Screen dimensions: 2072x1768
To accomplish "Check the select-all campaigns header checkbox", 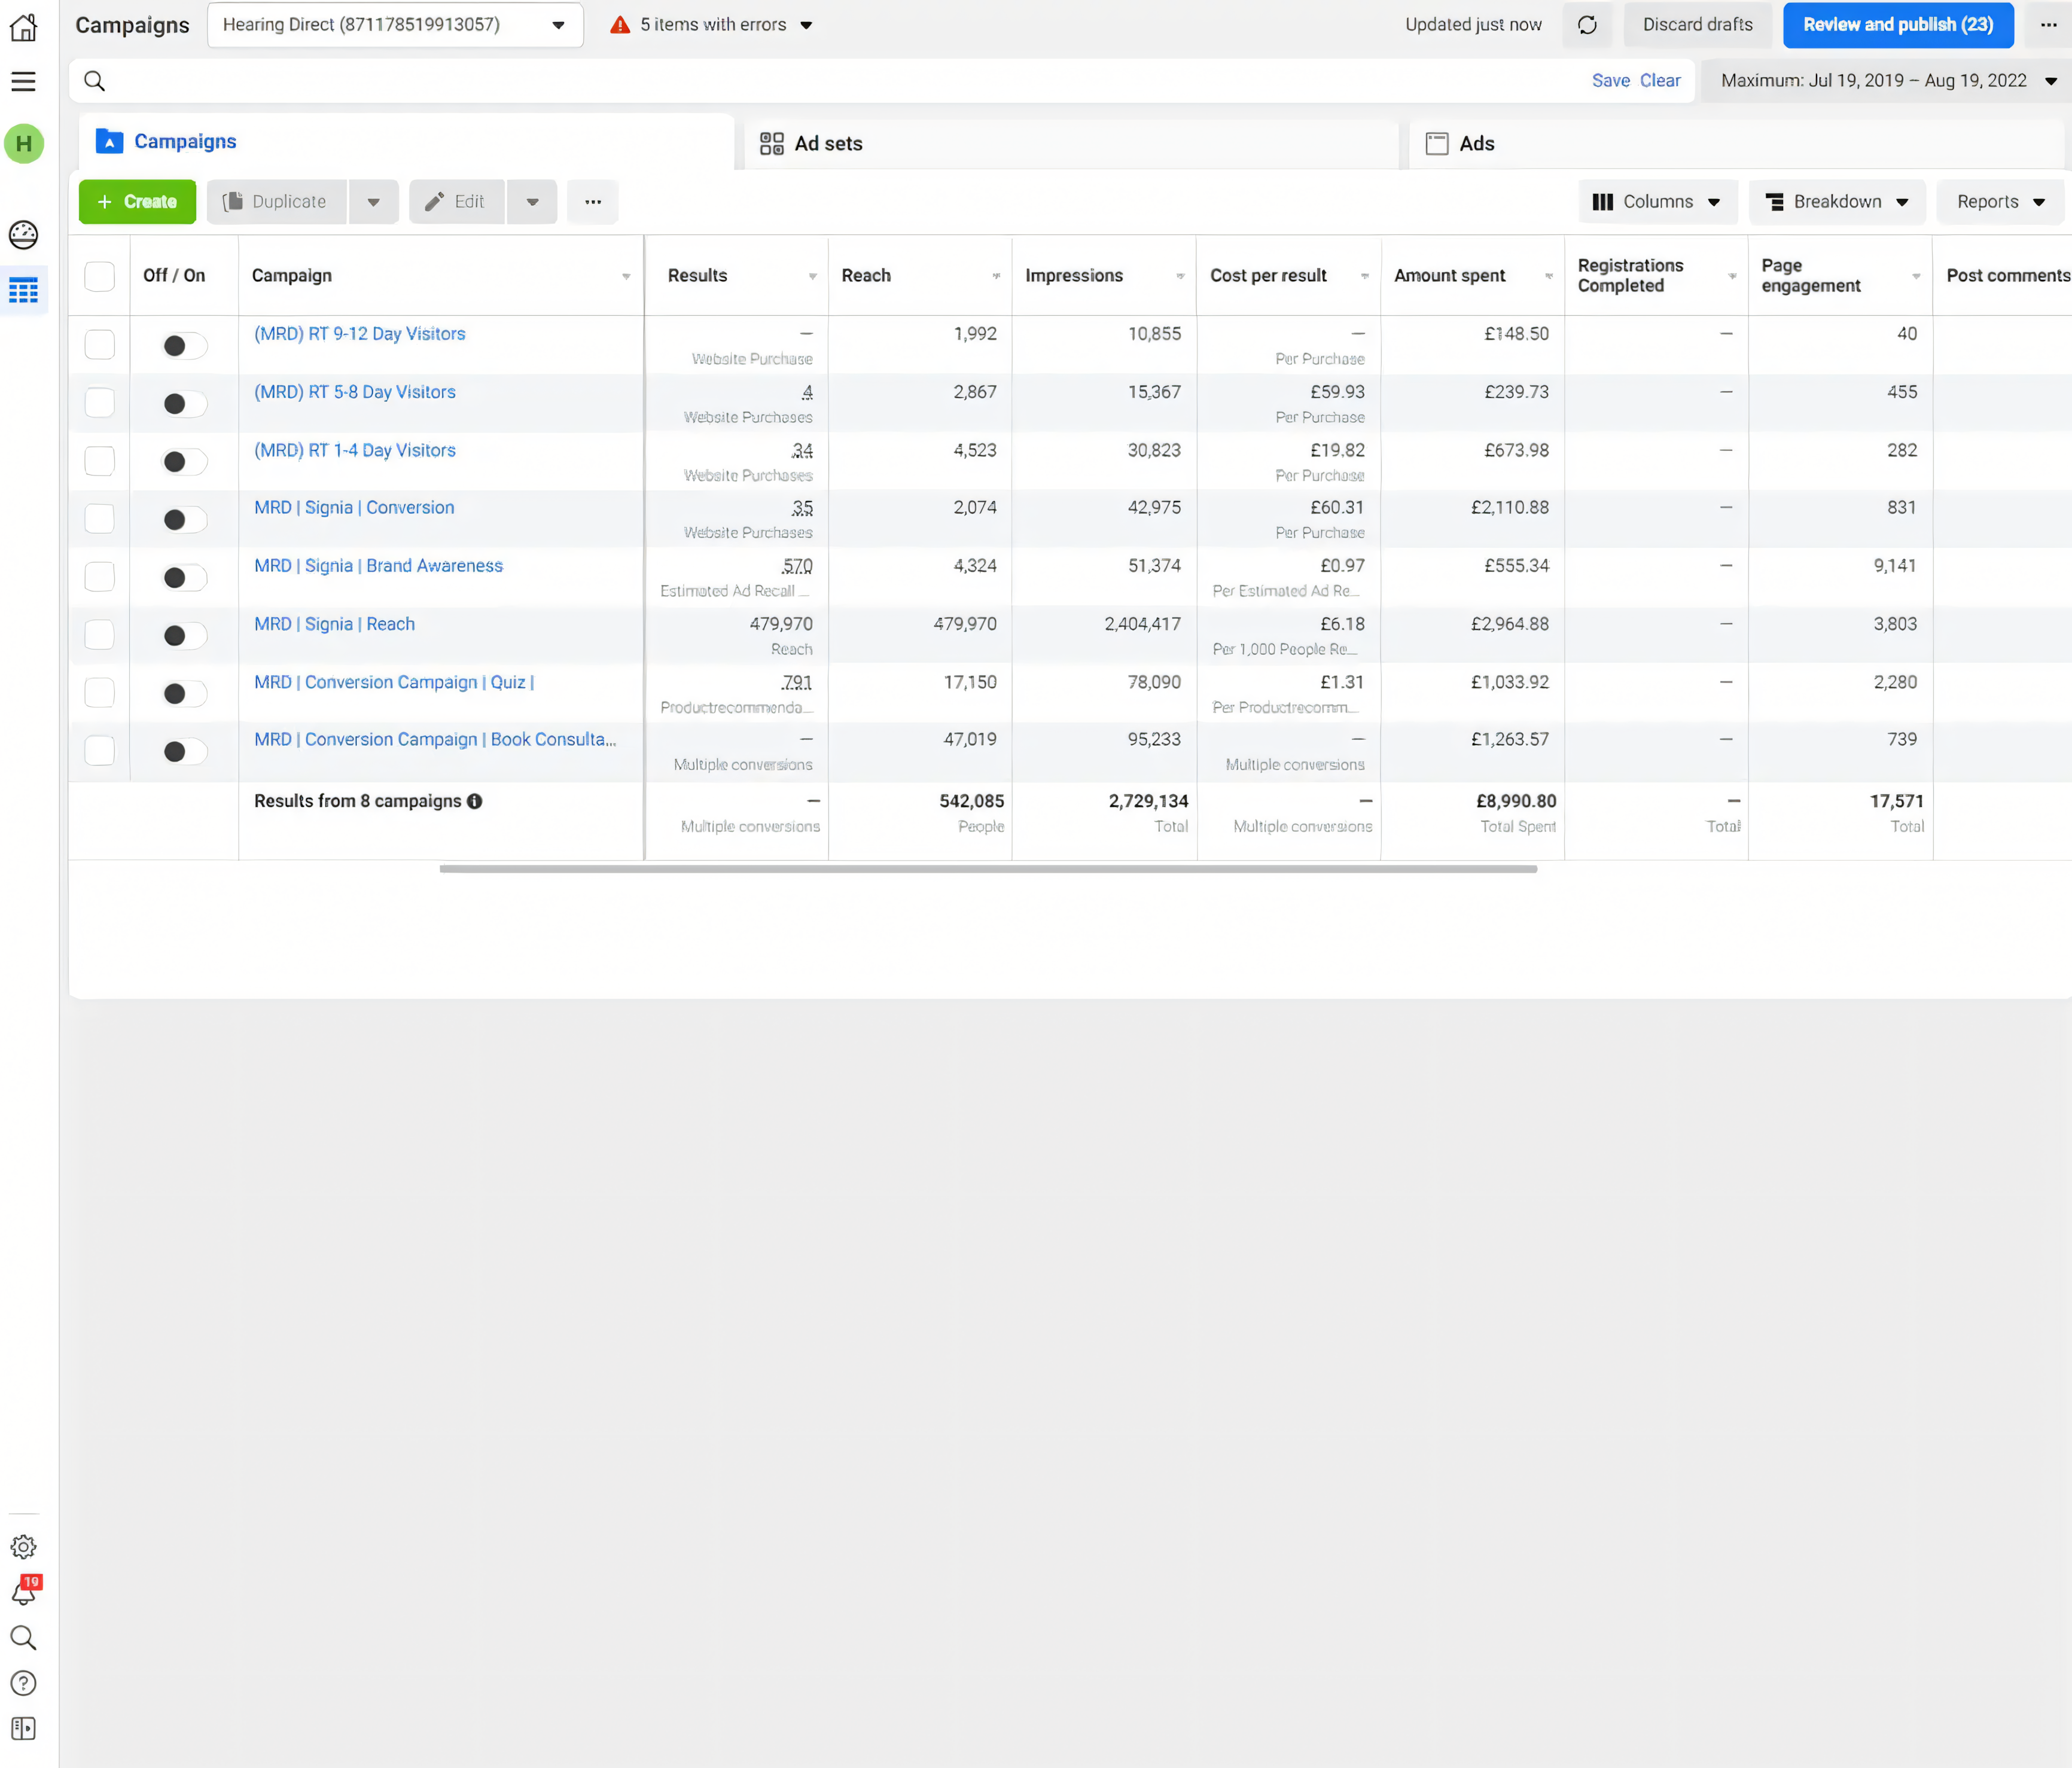I will (99, 276).
